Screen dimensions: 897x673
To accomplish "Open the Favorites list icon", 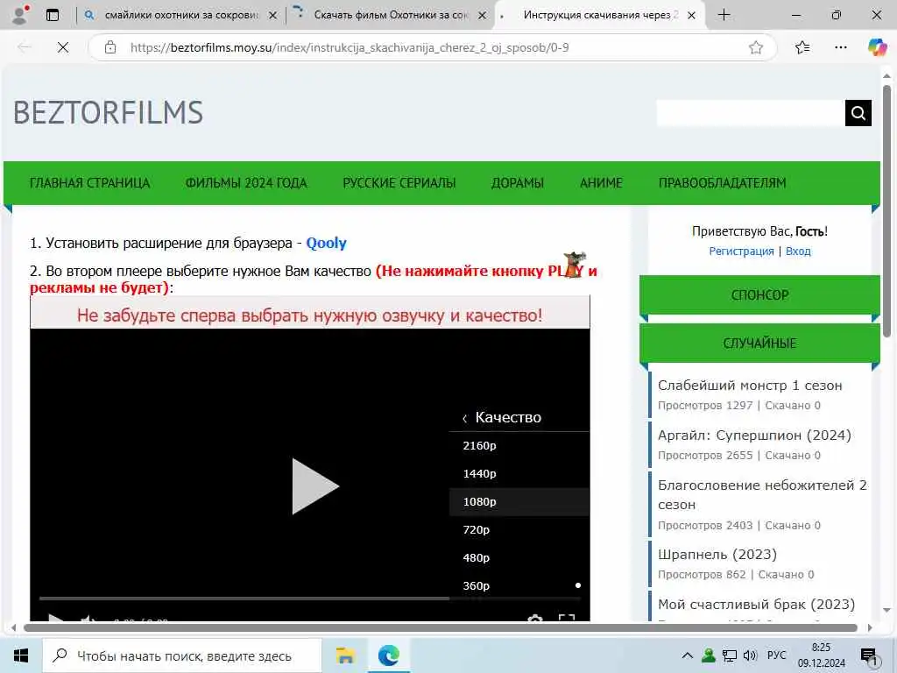I will (802, 47).
